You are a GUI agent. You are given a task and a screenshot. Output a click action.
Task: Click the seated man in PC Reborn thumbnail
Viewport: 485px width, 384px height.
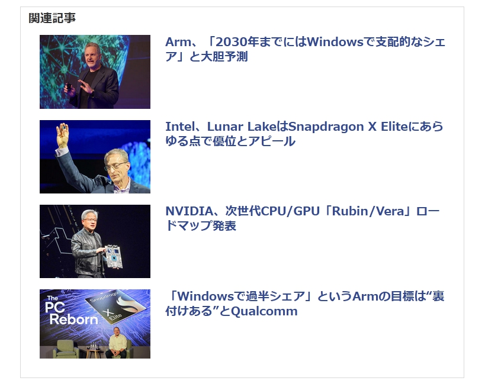pos(118,343)
